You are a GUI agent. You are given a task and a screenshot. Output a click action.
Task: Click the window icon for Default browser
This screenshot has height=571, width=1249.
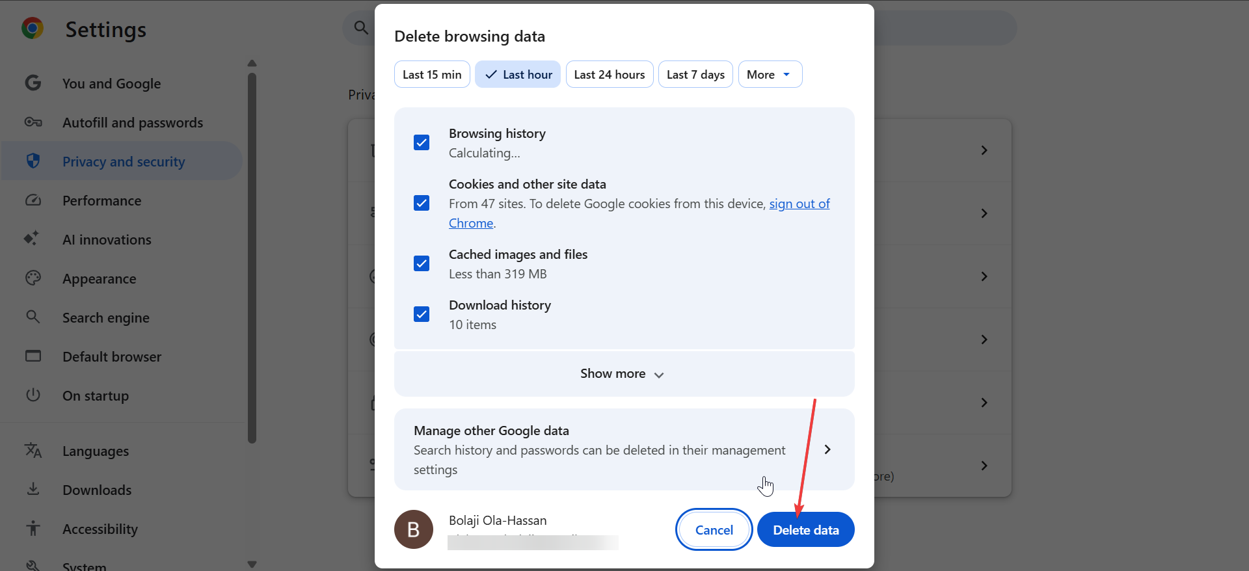(x=33, y=356)
